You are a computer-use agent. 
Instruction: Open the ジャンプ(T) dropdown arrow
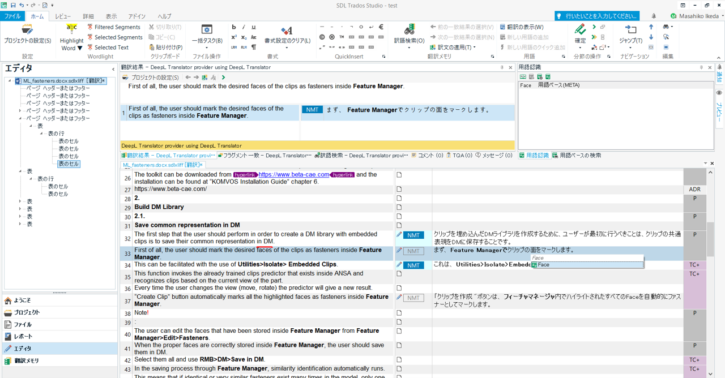pos(630,48)
